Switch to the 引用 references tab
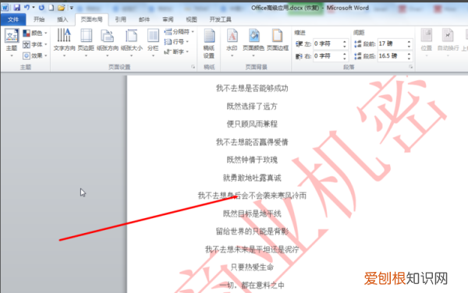Image resolution: width=468 pixels, height=293 pixels. coord(121,19)
